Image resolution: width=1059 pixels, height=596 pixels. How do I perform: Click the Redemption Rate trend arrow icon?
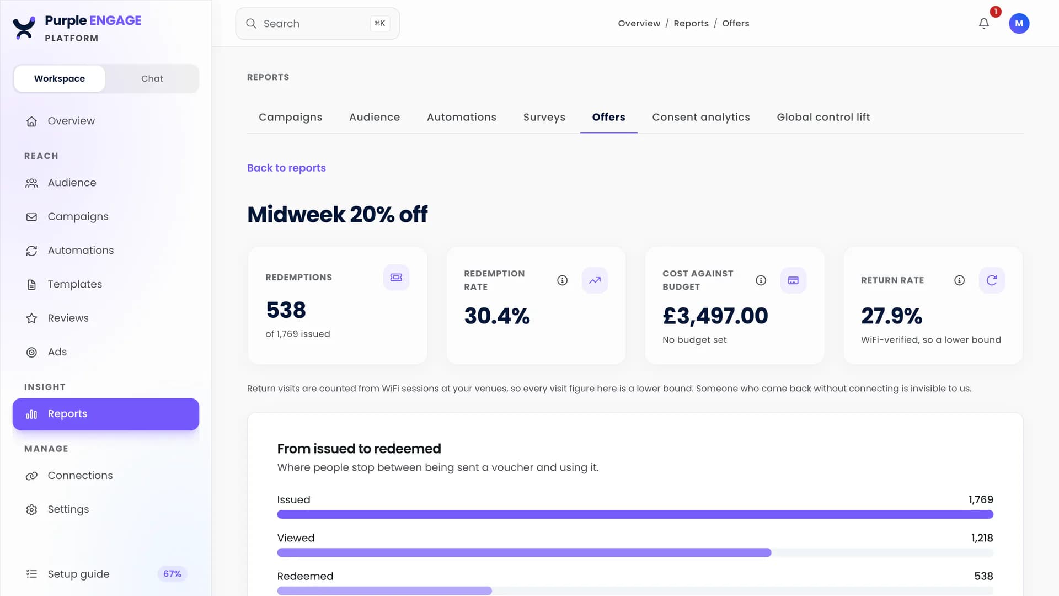click(595, 280)
